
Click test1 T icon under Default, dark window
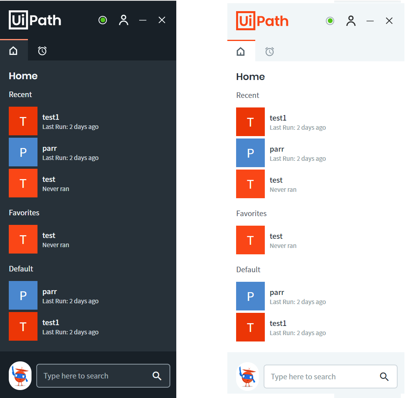coord(23,326)
